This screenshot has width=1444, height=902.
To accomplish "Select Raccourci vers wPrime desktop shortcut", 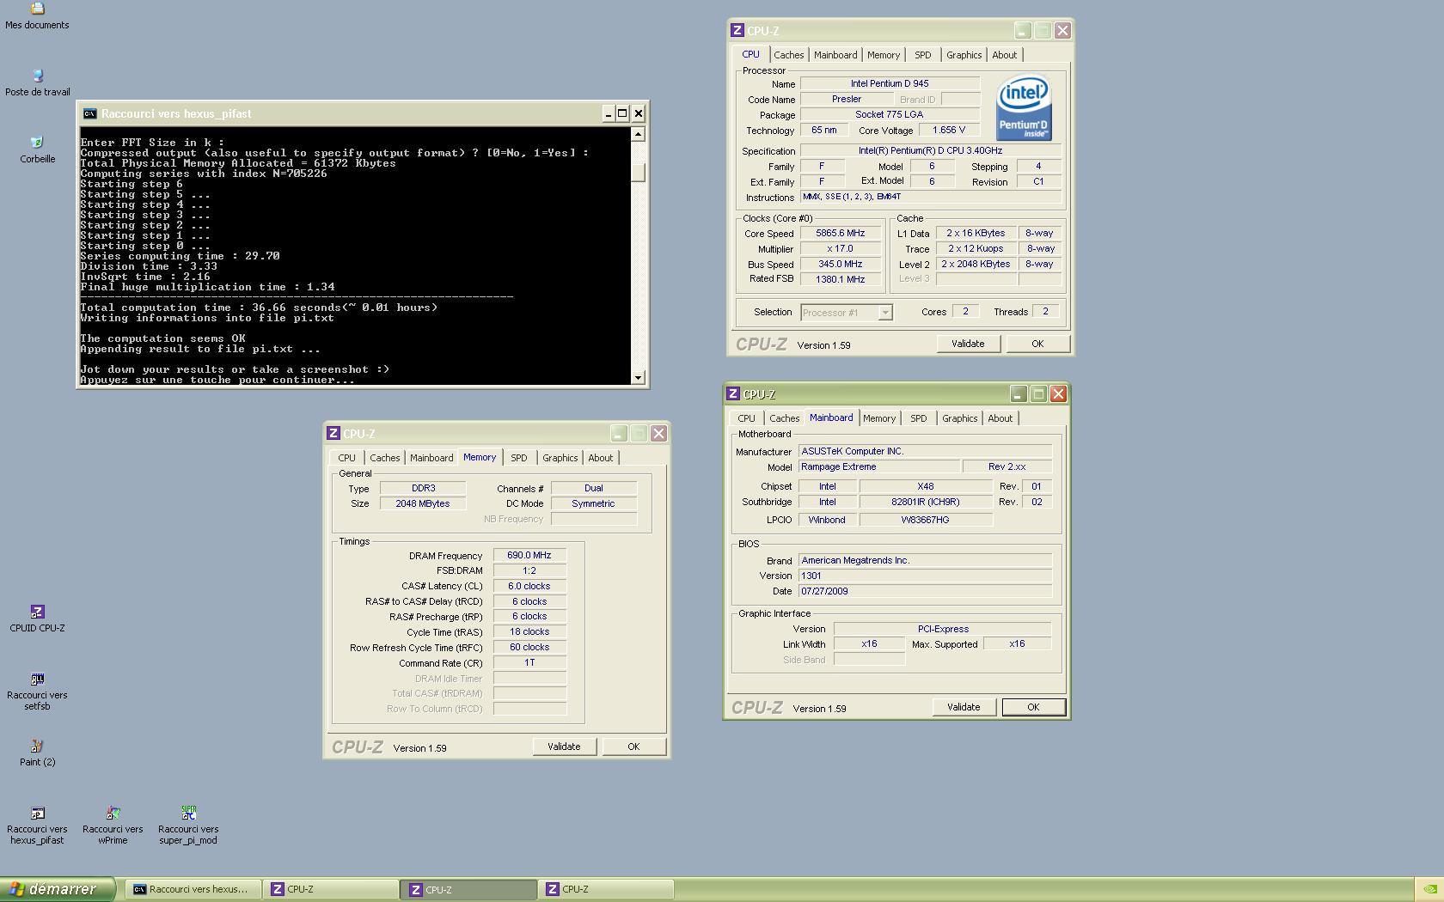I will coord(113,826).
